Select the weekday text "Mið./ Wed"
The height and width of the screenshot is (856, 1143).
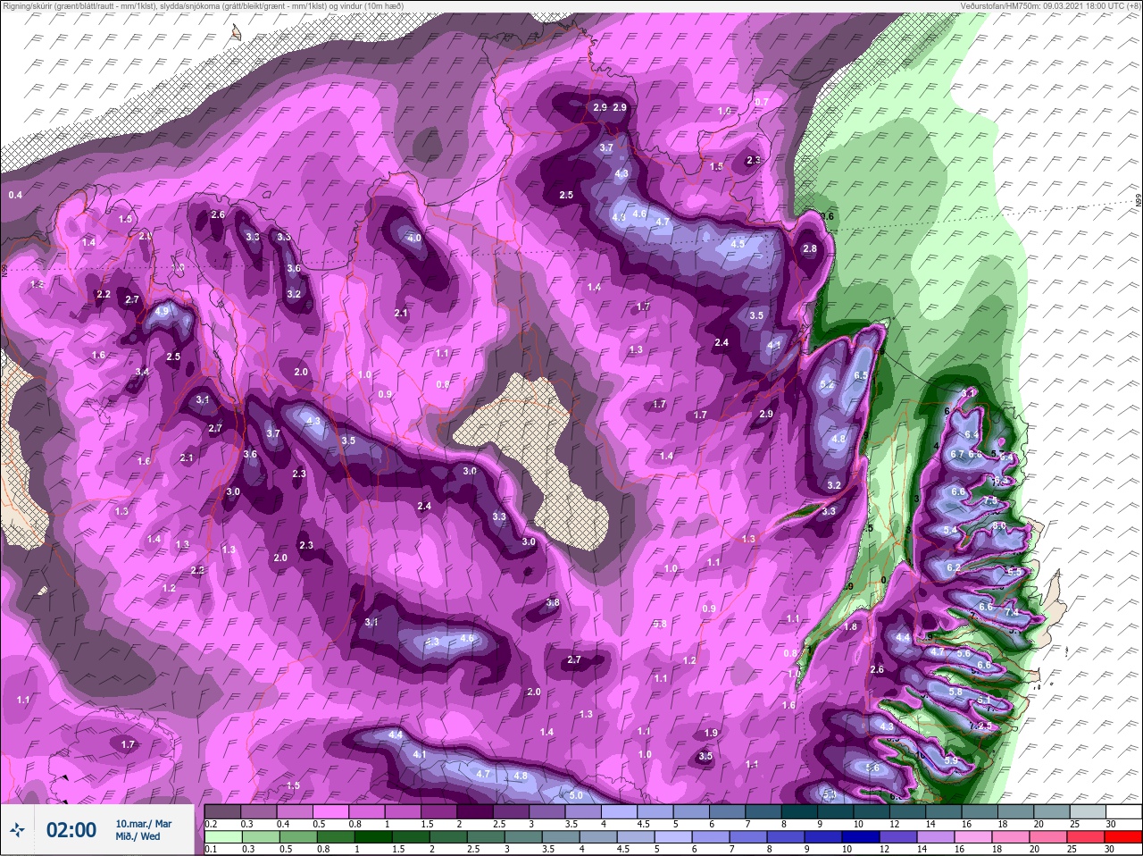138,836
